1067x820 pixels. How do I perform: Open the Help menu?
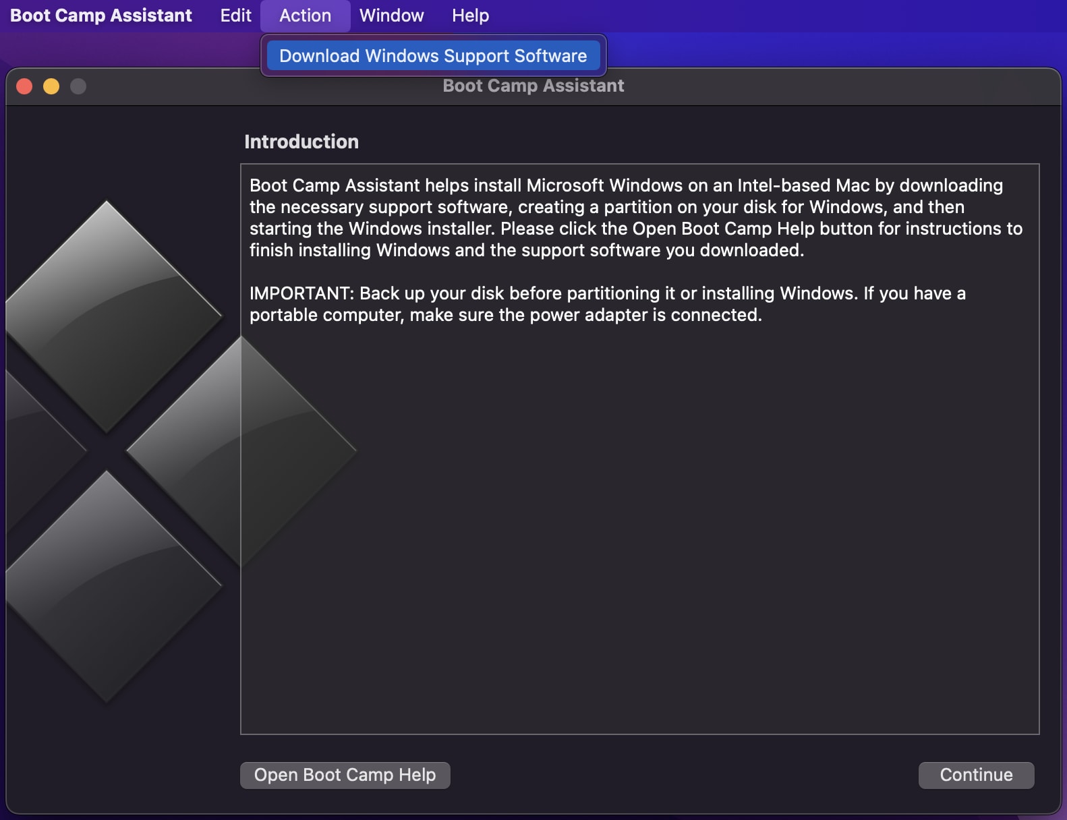(470, 16)
